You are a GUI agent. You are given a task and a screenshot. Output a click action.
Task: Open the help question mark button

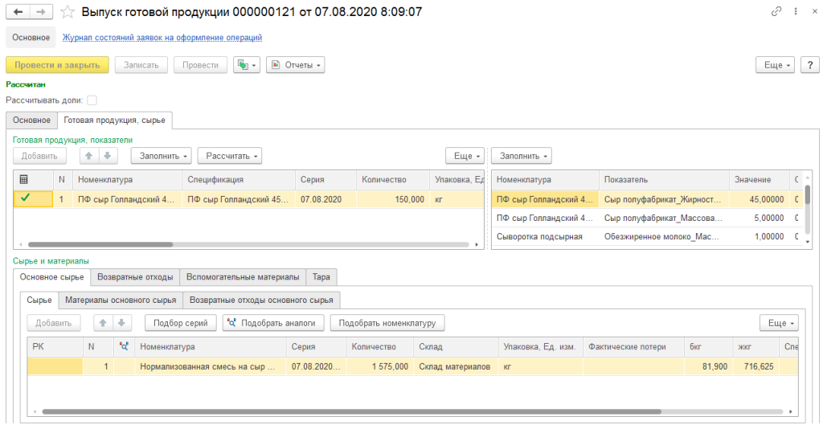[809, 65]
